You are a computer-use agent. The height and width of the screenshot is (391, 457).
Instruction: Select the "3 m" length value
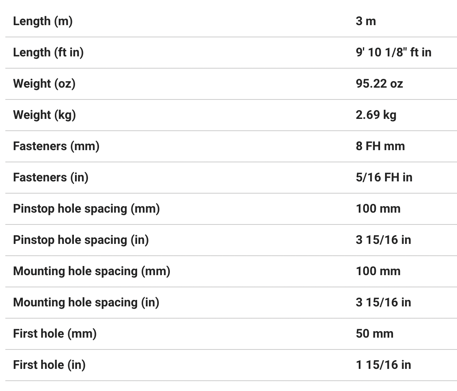(366, 21)
